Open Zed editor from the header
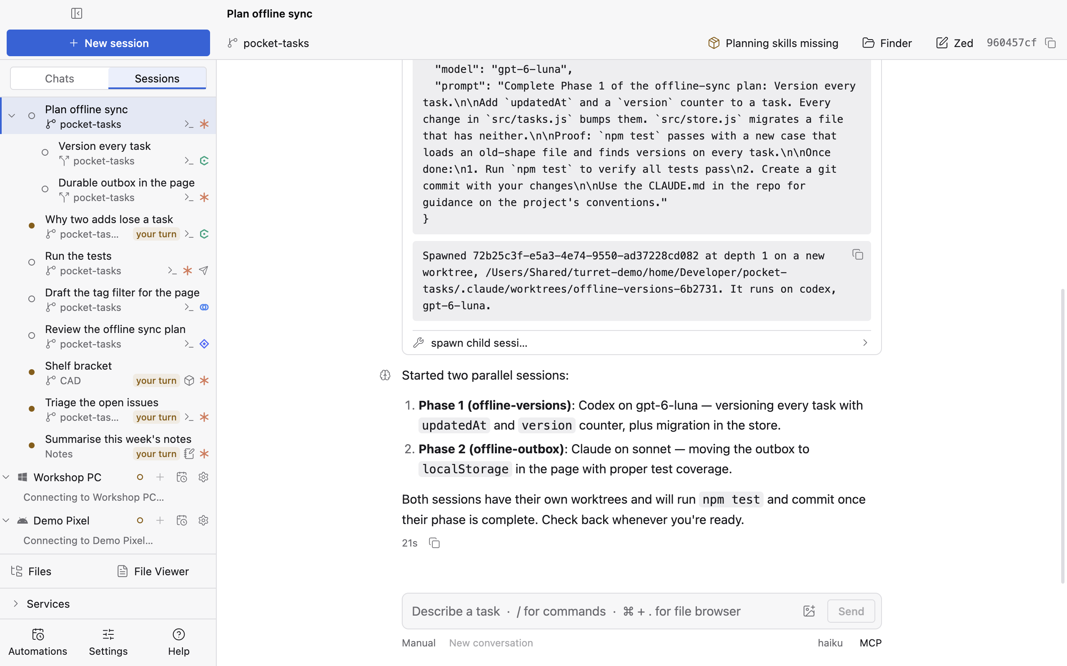This screenshot has height=666, width=1067. click(954, 43)
